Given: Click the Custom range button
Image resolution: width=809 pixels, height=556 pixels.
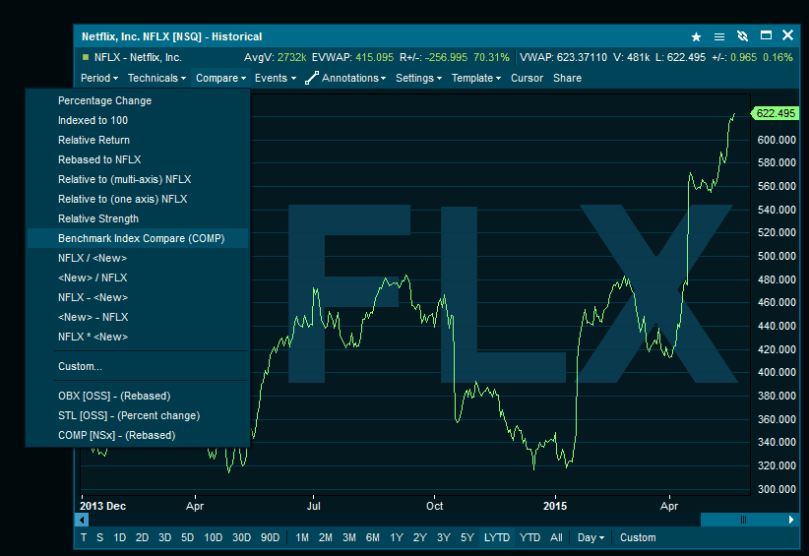Looking at the screenshot, I should [638, 537].
